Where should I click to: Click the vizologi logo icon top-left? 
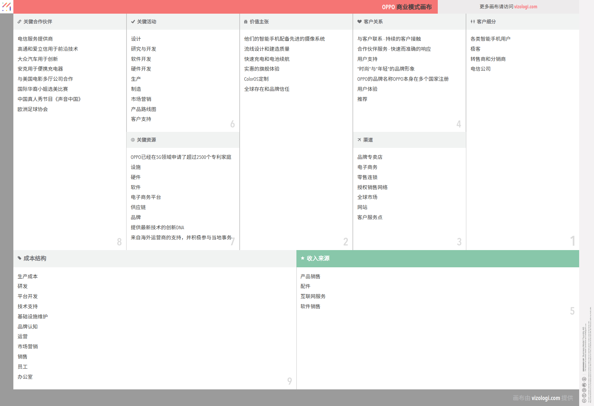tap(7, 7)
